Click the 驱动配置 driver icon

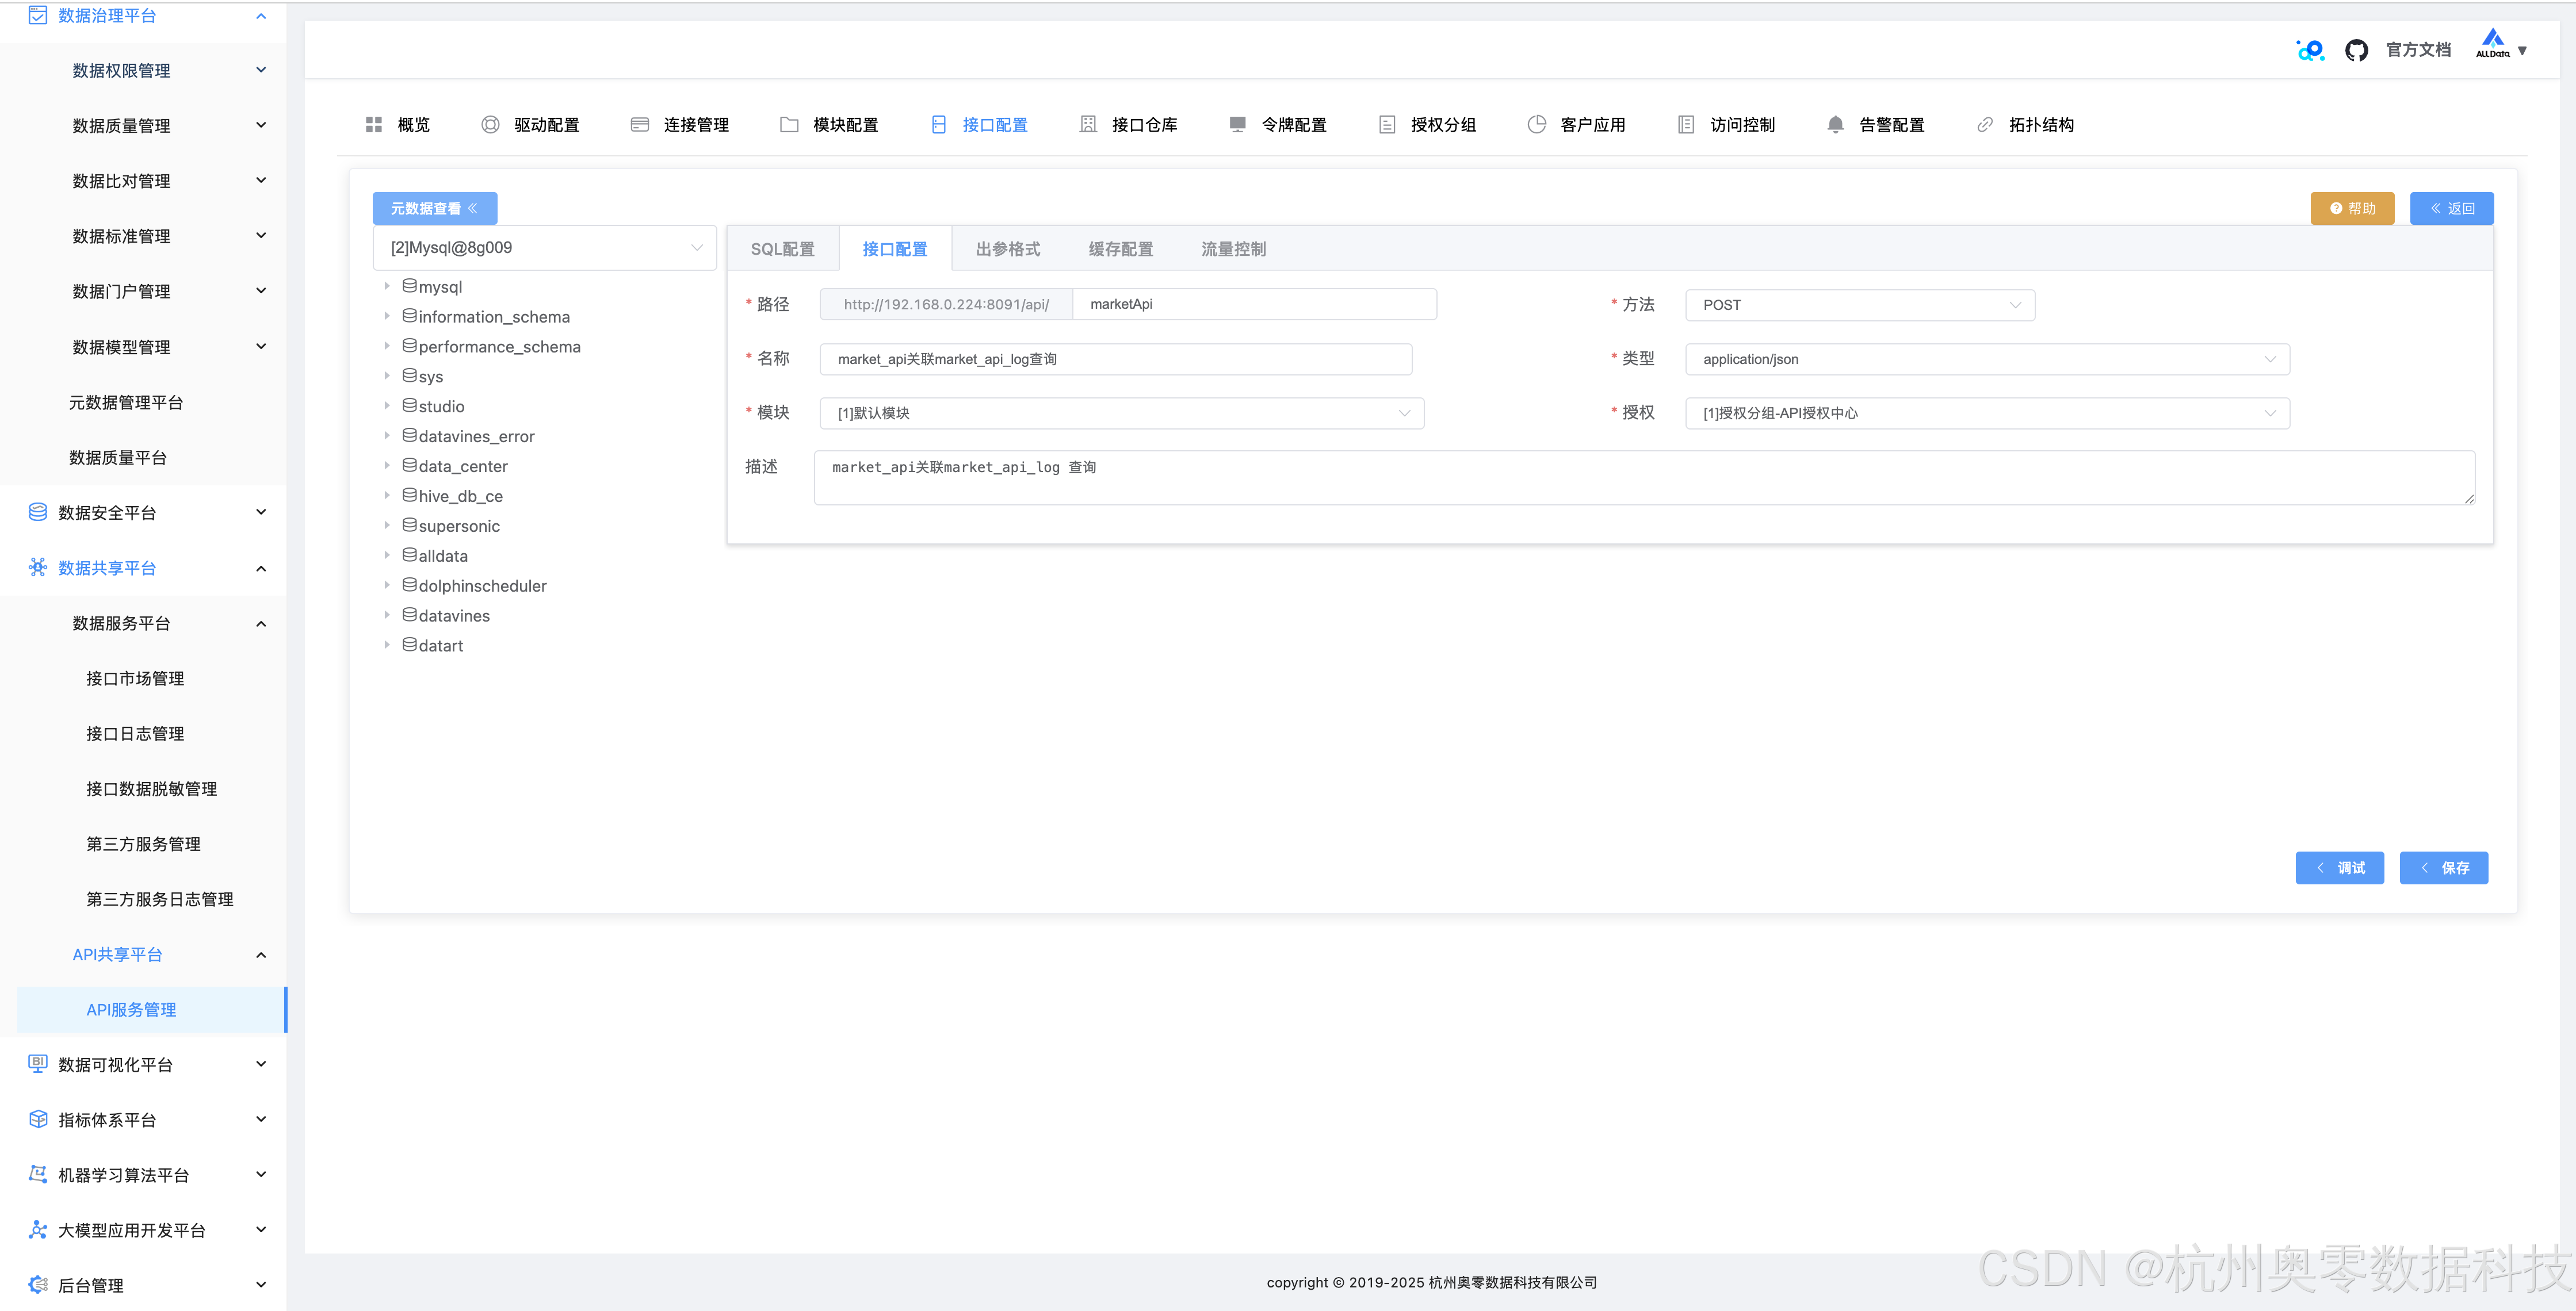point(490,125)
